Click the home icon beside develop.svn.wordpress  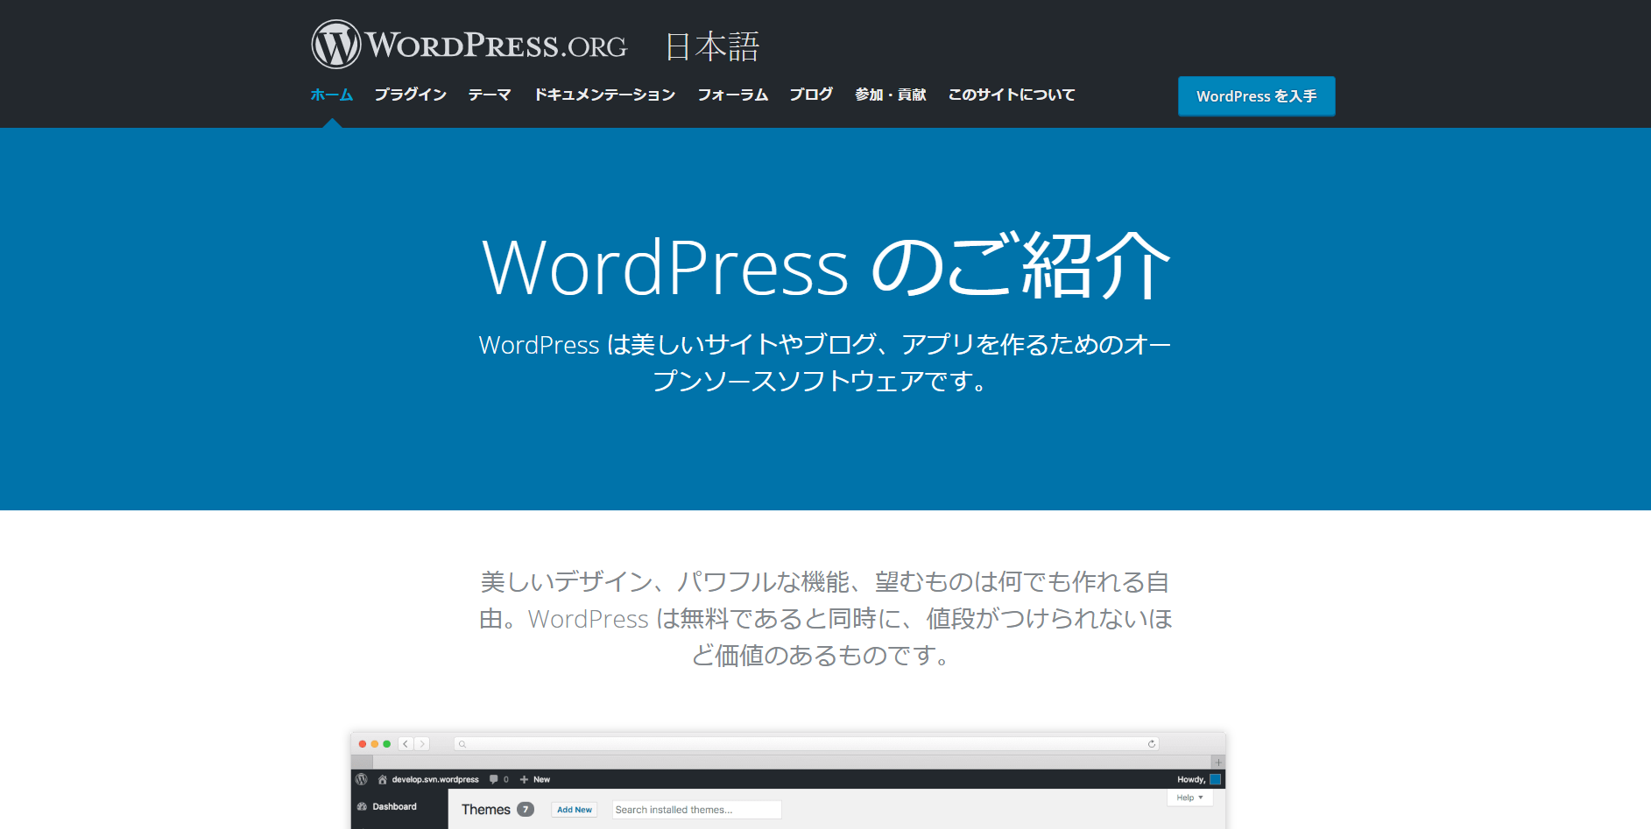383,778
